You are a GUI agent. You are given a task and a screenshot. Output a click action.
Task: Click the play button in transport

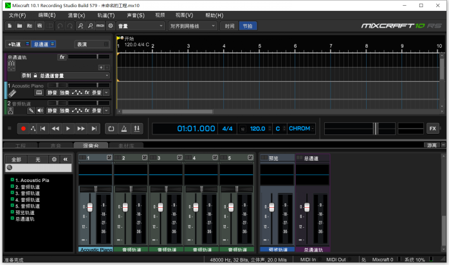coord(68,129)
